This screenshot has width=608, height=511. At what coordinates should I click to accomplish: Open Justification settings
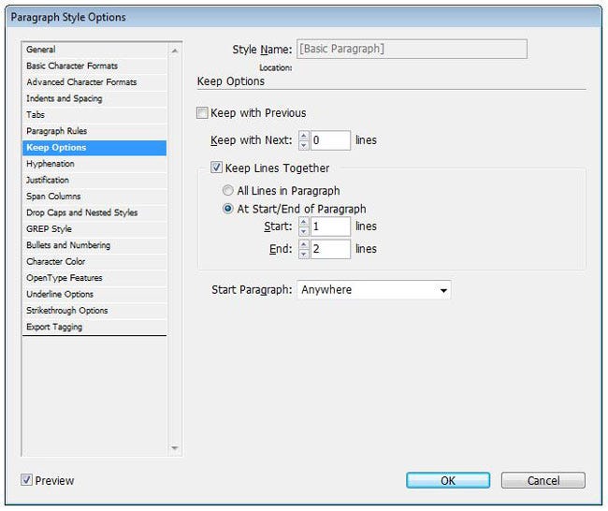point(94,180)
